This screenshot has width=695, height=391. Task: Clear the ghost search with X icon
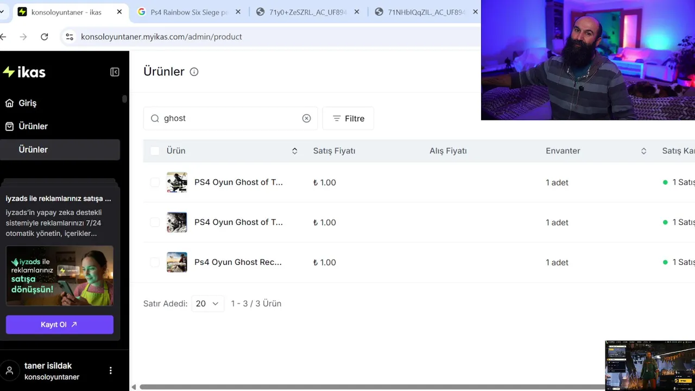pyautogui.click(x=307, y=118)
